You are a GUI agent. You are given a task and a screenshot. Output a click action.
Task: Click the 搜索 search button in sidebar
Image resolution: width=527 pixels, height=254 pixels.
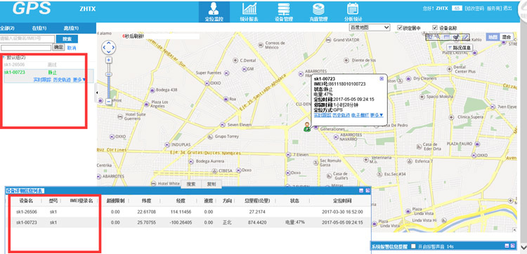tap(67, 39)
